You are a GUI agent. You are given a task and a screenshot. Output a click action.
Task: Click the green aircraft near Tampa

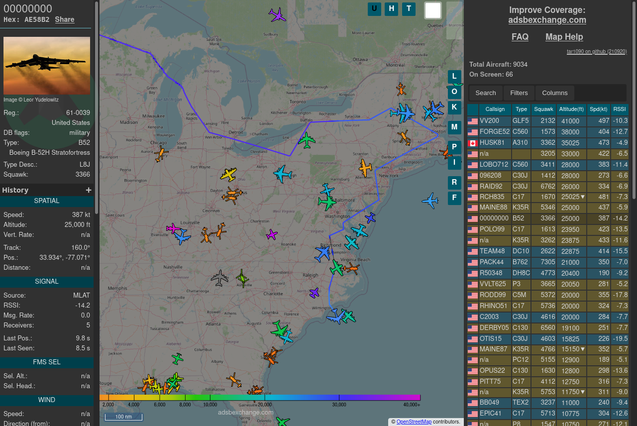[x=283, y=422]
